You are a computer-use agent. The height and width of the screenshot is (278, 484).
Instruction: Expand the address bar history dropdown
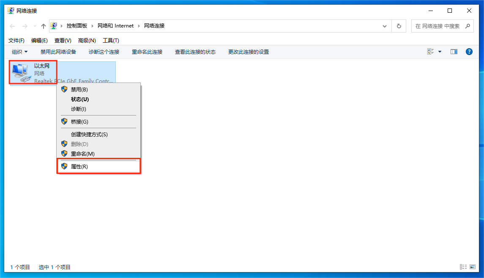(385, 26)
